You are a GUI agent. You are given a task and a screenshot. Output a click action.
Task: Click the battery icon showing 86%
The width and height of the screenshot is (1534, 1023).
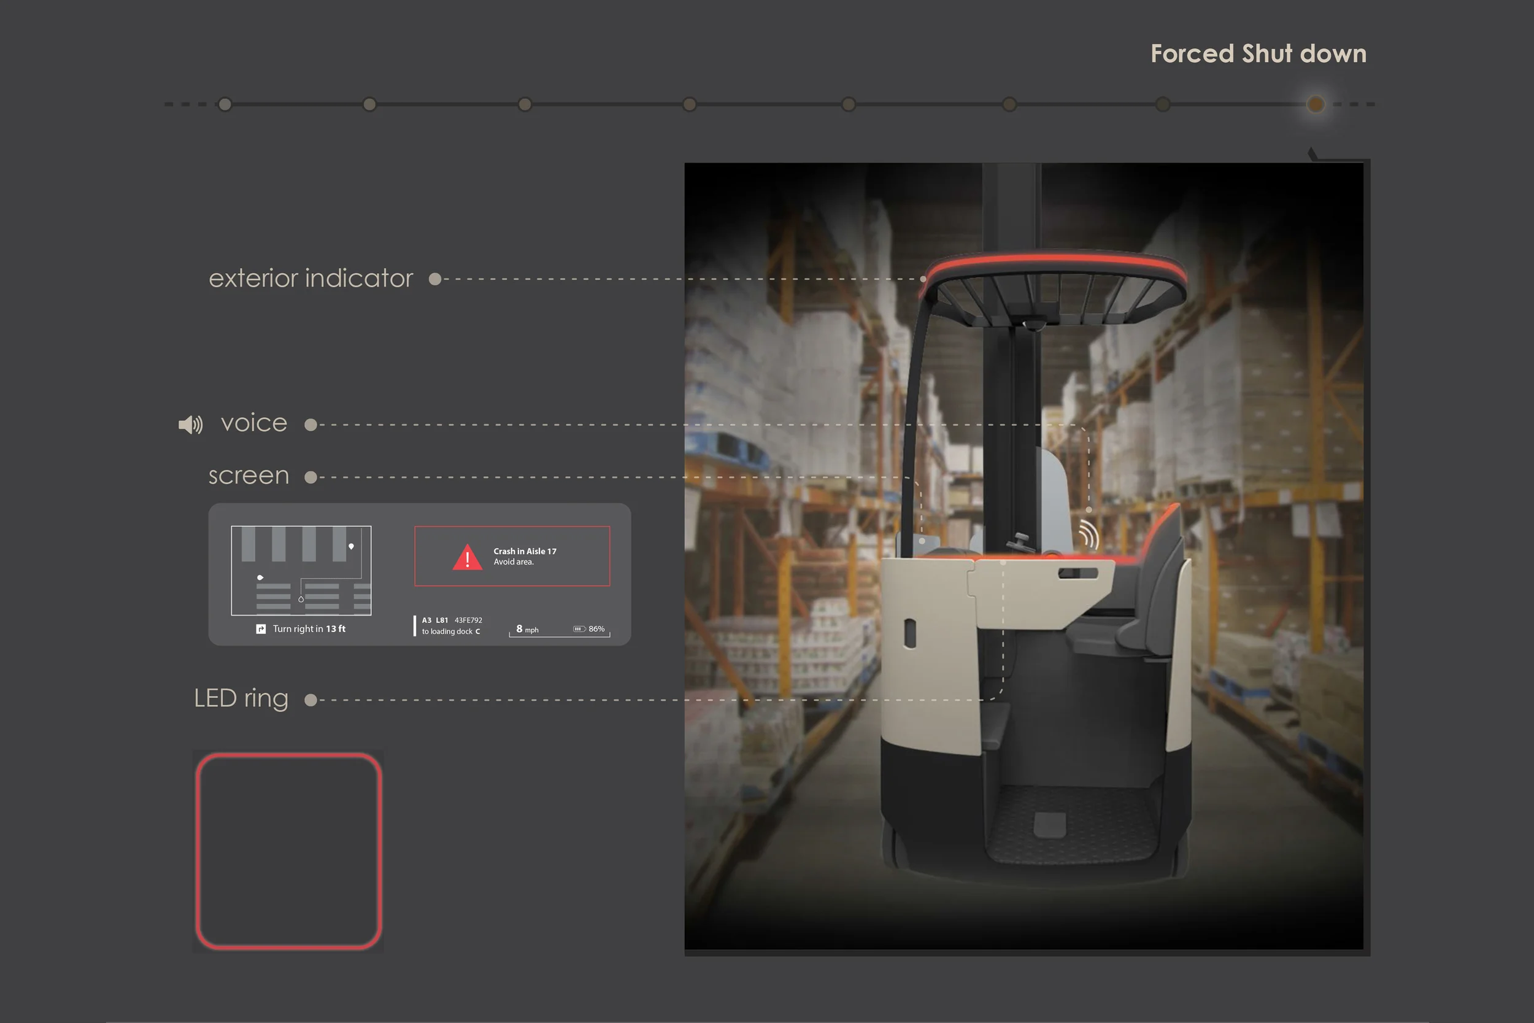tap(579, 629)
